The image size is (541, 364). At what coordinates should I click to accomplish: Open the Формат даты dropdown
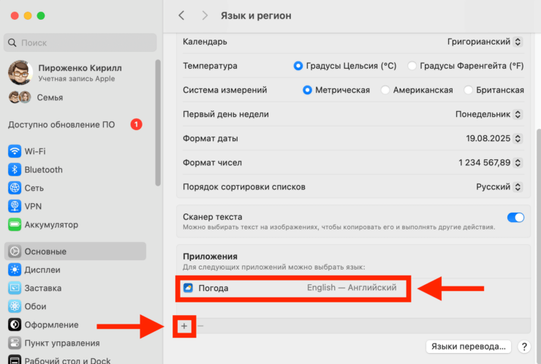tap(495, 138)
